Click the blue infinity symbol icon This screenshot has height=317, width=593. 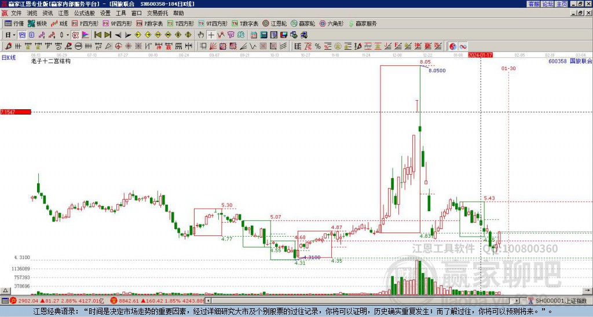(x=463, y=46)
